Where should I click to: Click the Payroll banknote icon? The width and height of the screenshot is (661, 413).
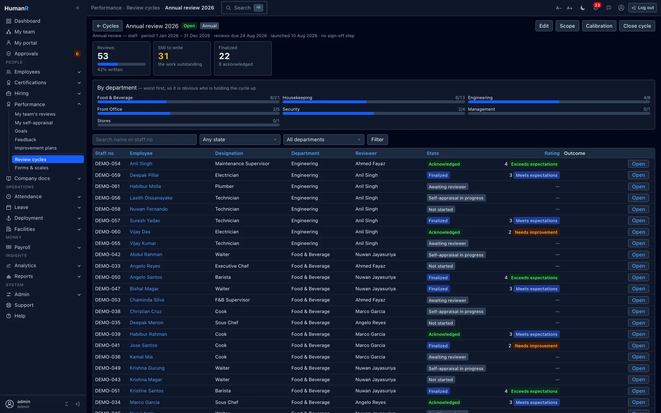[9, 247]
